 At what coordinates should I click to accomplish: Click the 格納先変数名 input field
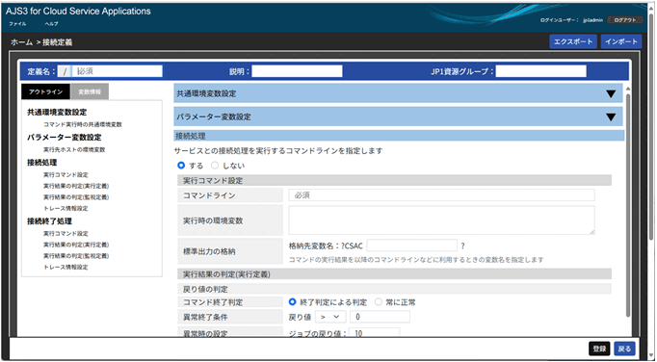click(412, 246)
